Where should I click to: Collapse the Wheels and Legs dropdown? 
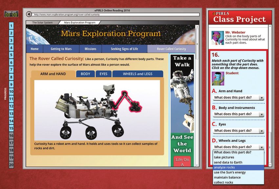pos(238,147)
